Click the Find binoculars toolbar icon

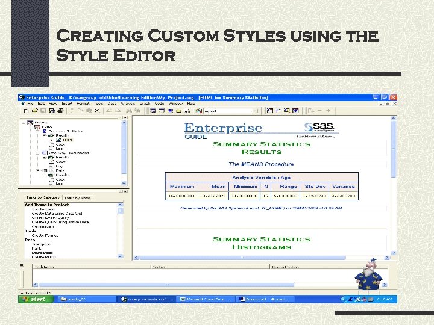click(129, 111)
